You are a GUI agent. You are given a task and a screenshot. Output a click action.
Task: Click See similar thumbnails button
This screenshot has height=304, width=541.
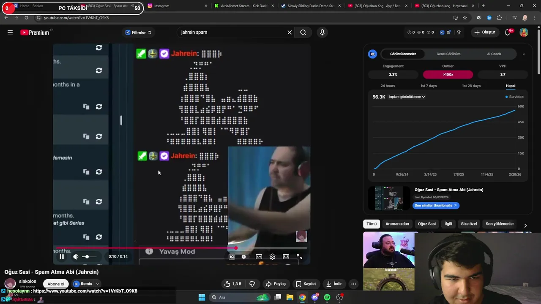[436, 206]
